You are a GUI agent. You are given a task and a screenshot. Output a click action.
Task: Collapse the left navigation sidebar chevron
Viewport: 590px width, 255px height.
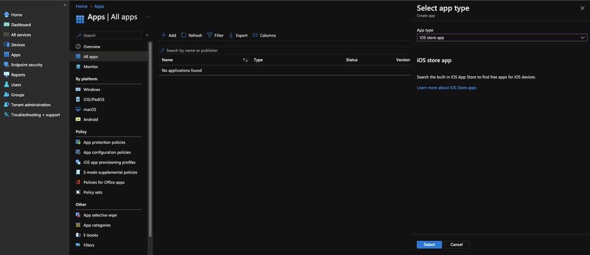tap(65, 5)
